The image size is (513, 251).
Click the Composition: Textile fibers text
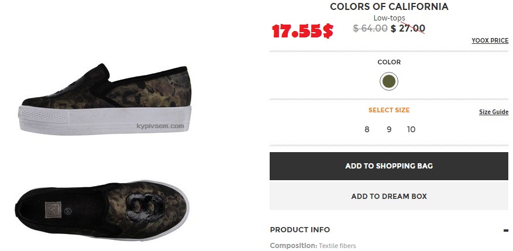click(313, 246)
